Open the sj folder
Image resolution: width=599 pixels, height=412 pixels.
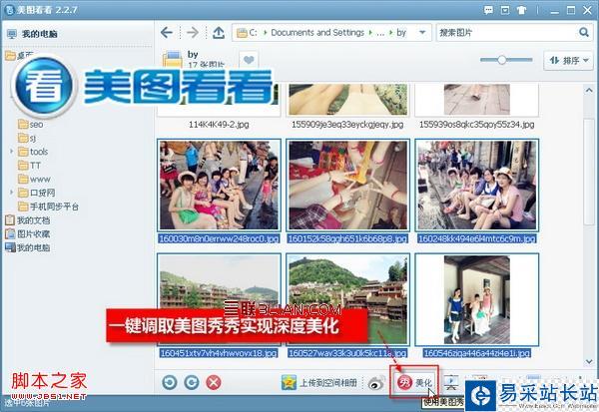(27, 138)
